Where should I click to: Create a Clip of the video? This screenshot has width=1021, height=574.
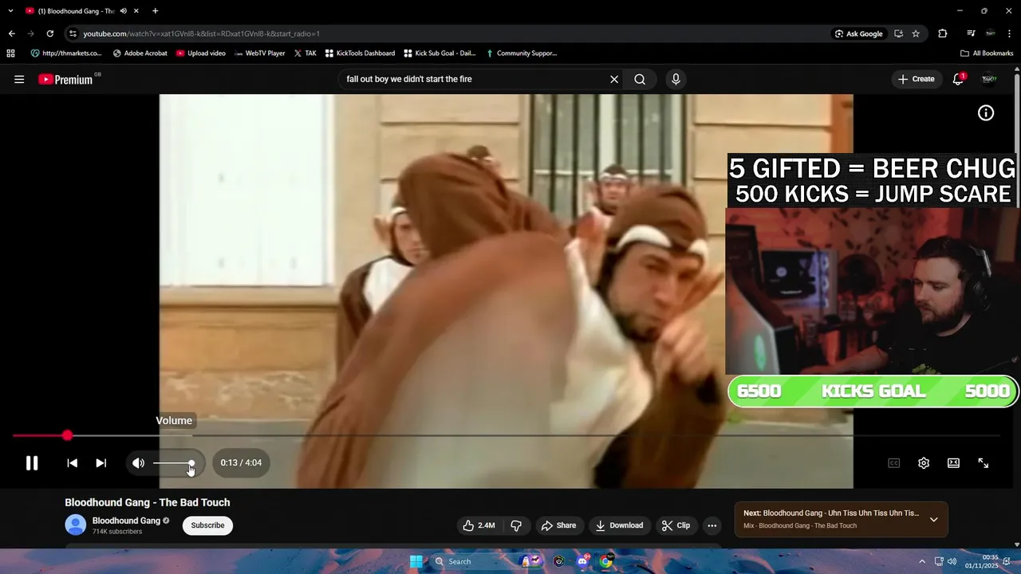coord(676,525)
